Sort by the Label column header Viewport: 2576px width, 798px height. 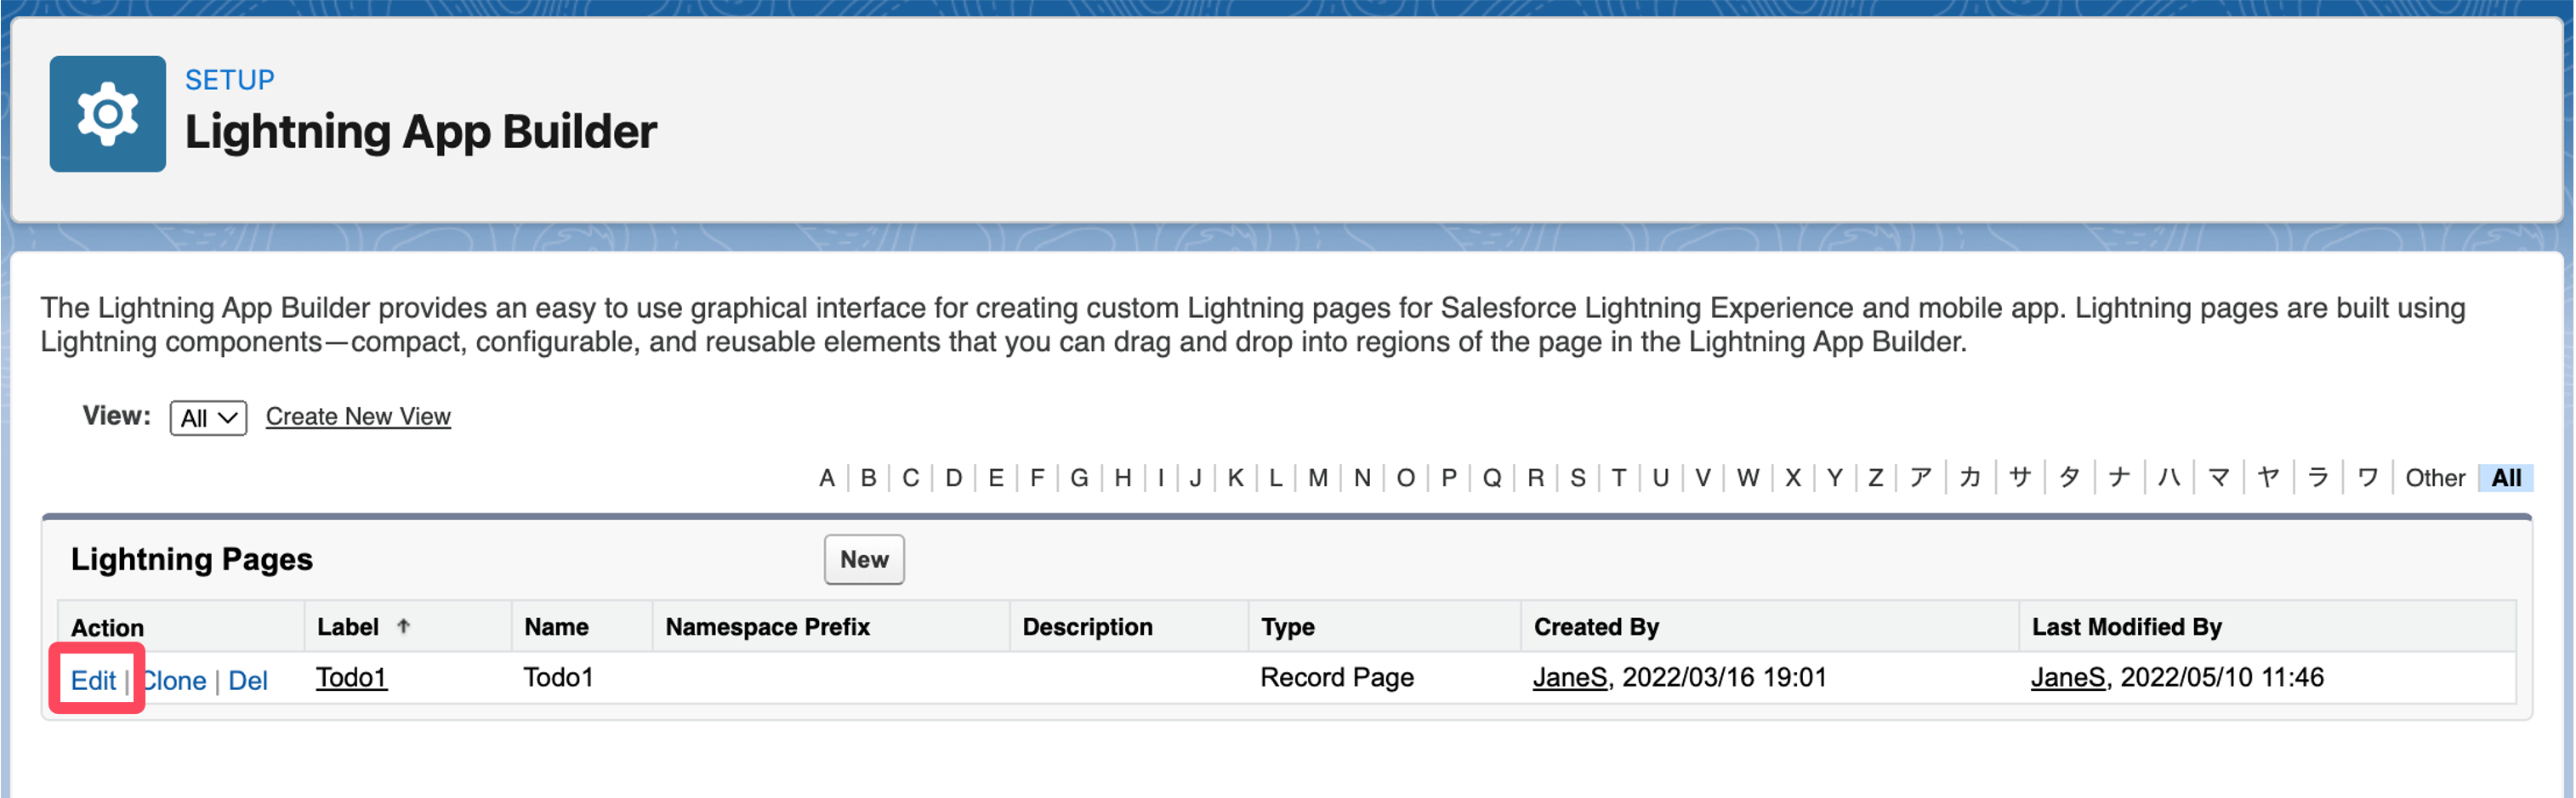(347, 627)
